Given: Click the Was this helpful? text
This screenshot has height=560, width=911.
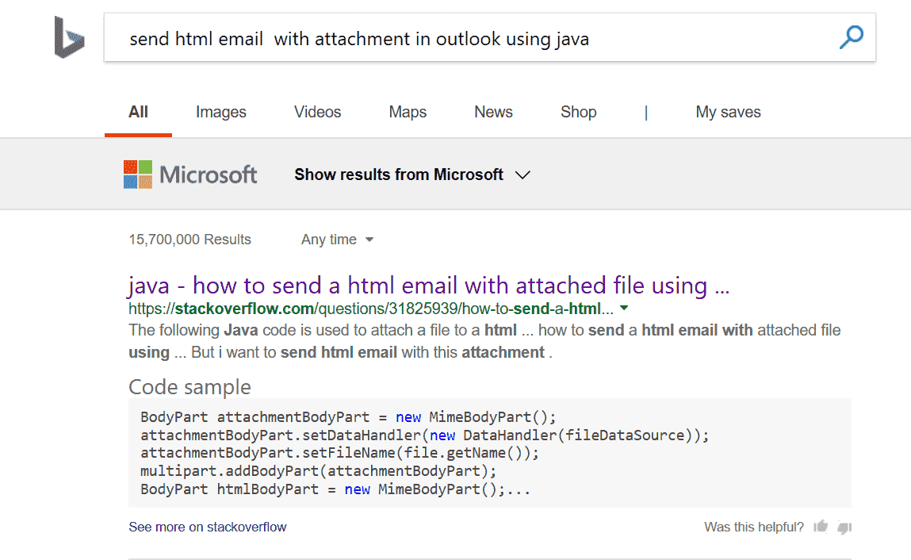Looking at the screenshot, I should point(754,527).
